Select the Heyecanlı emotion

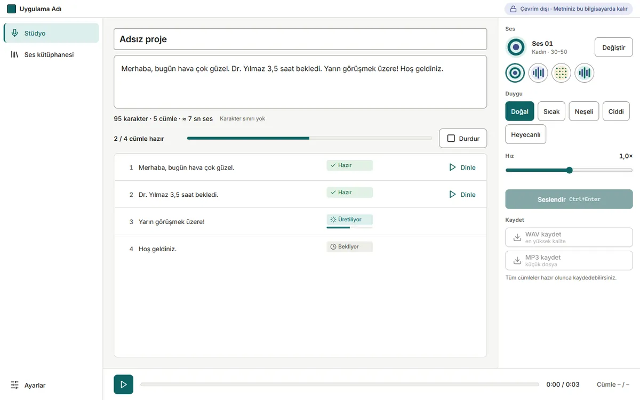click(526, 134)
